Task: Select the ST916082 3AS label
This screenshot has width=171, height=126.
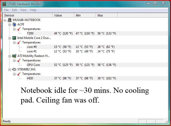Action: click(26, 69)
